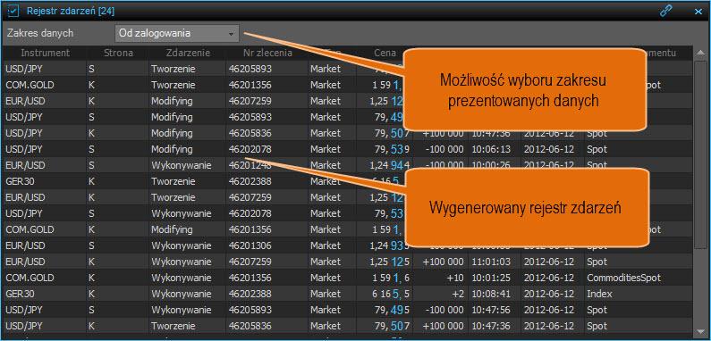Click the fully visible CommoditiesSpot cell
711x341 pixels.
pyautogui.click(x=623, y=278)
